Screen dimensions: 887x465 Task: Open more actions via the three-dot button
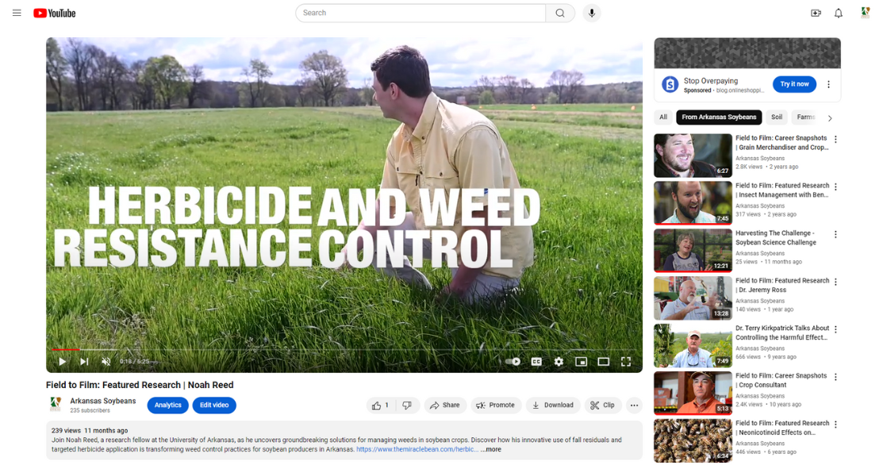634,405
